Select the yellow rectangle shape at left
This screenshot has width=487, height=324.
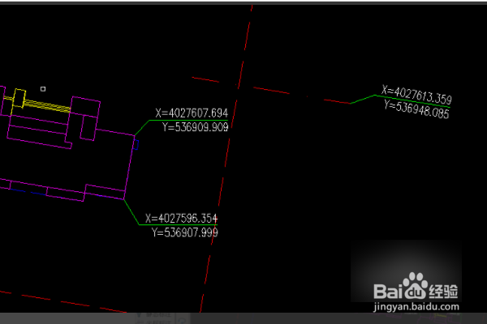(x=19, y=98)
